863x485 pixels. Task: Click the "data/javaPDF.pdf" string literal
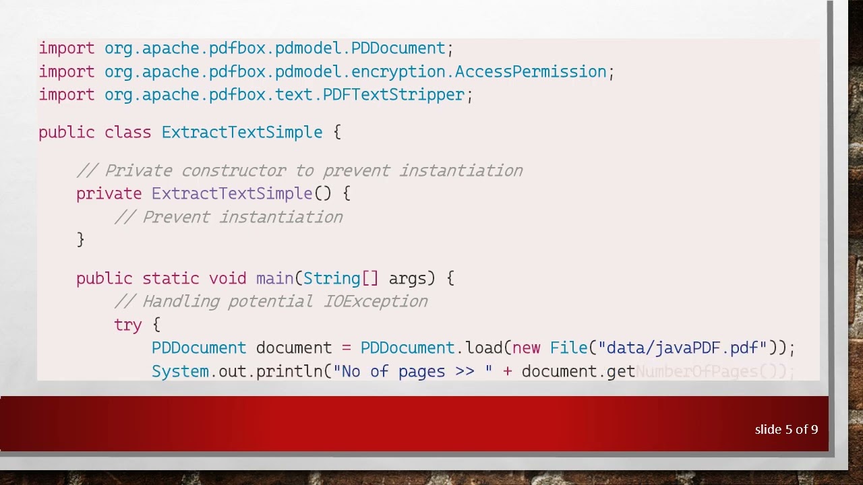pyautogui.click(x=682, y=348)
